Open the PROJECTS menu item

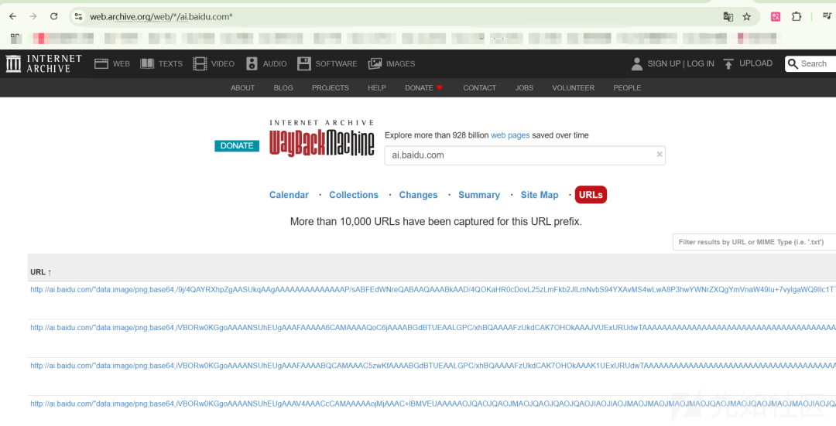pyautogui.click(x=330, y=88)
